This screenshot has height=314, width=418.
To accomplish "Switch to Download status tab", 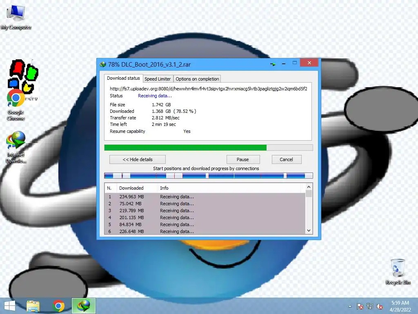I will 123,78.
